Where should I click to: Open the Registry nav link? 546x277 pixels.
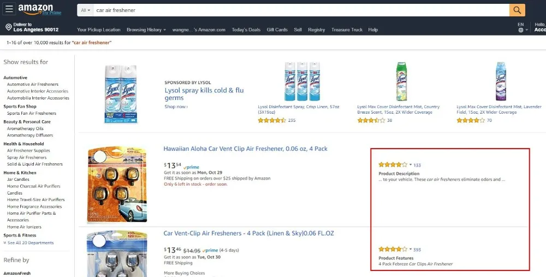(x=316, y=30)
